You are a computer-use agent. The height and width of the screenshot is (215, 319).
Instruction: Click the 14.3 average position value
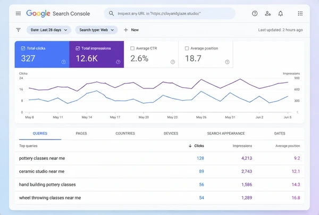click(x=296, y=185)
